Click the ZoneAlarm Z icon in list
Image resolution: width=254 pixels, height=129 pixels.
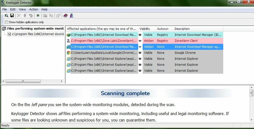click(69, 41)
